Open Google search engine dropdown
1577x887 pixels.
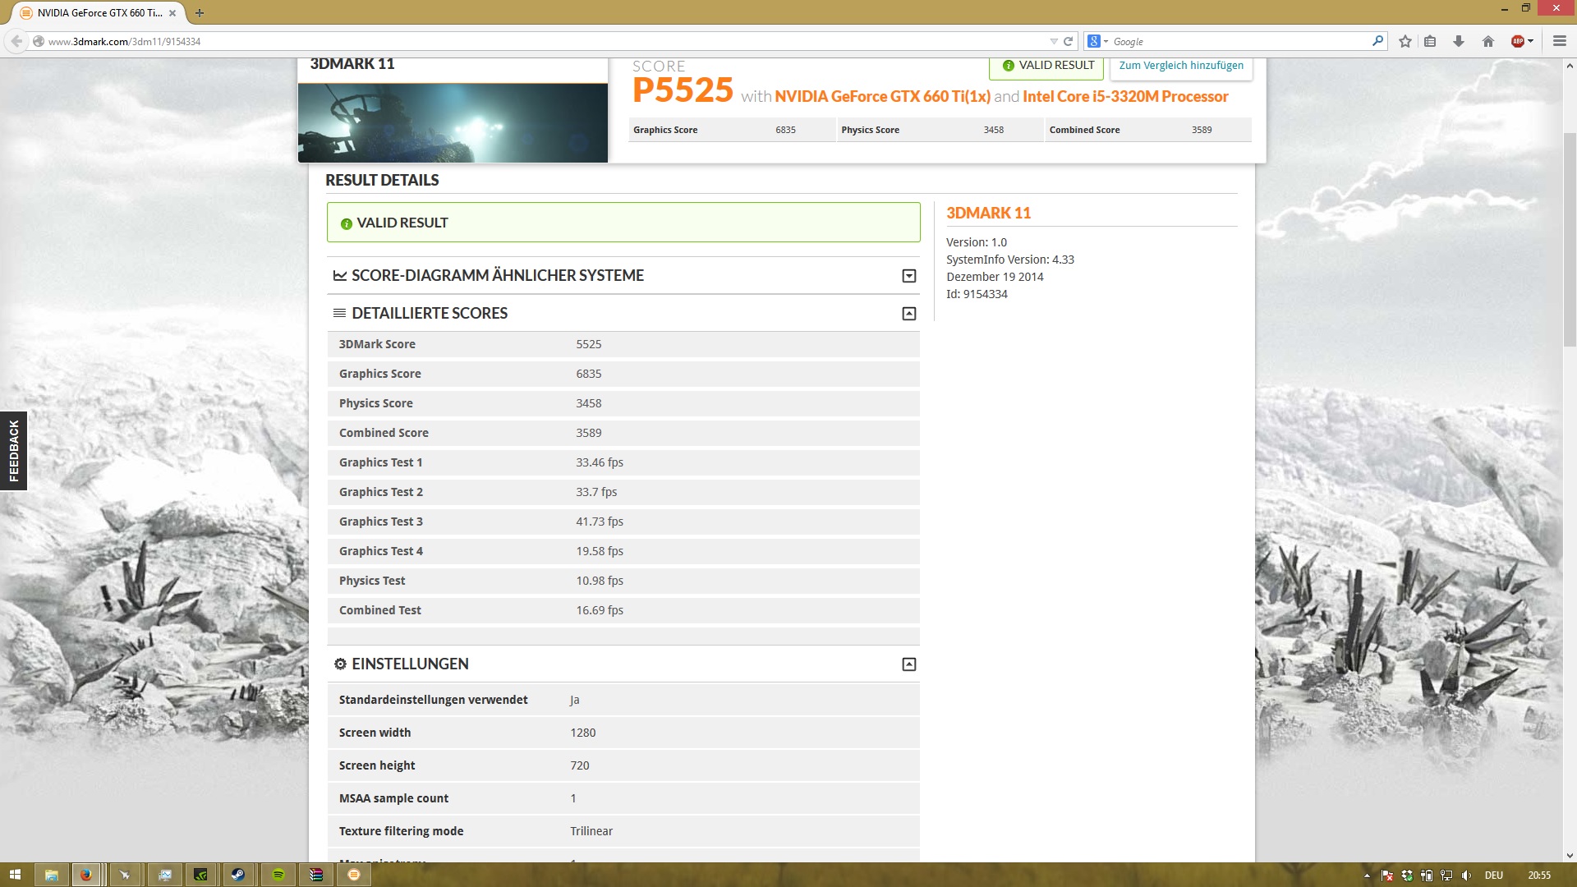pyautogui.click(x=1097, y=41)
